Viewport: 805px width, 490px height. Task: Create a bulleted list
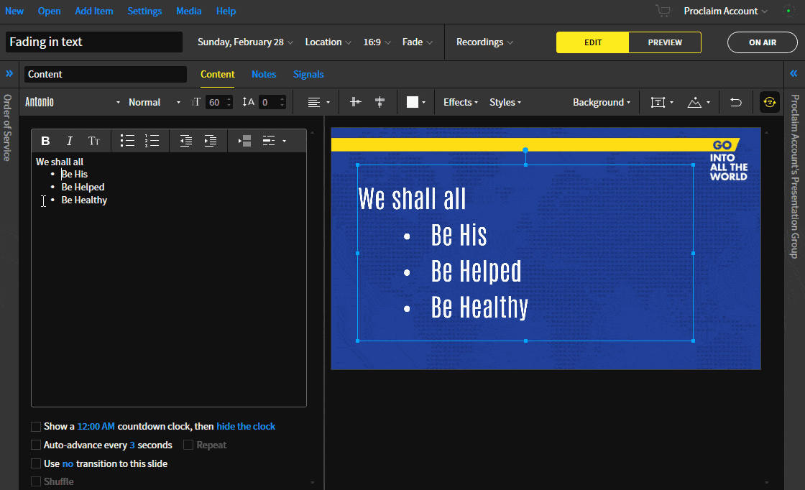coord(127,140)
